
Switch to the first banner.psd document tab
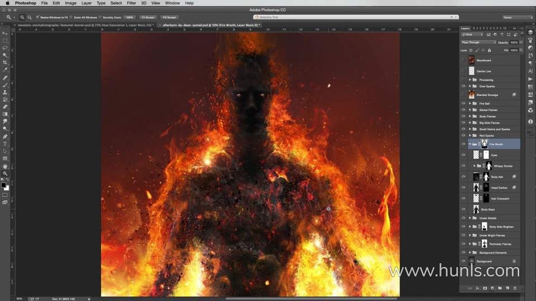coord(85,25)
